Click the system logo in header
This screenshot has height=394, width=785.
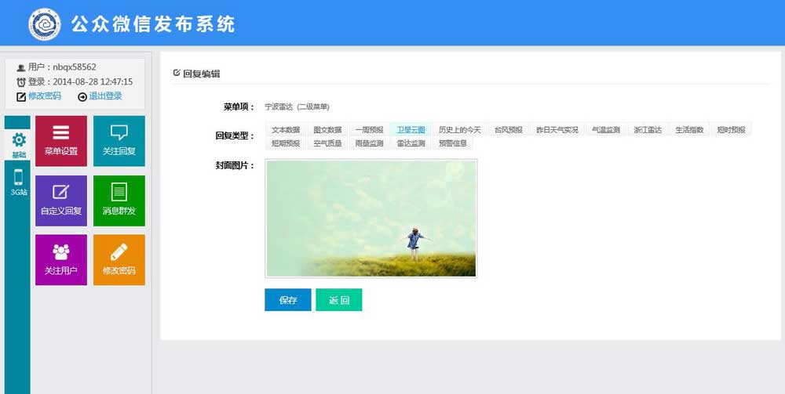click(x=45, y=24)
